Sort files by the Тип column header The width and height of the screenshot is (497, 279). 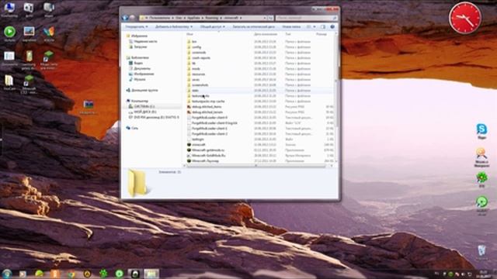pos(288,34)
